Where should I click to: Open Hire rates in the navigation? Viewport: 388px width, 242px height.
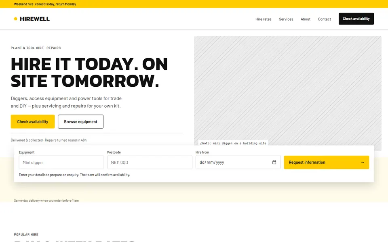(263, 19)
